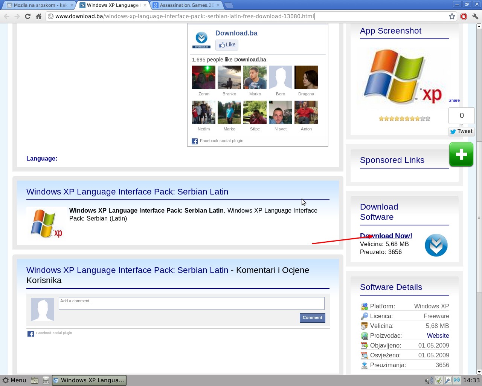Open Nedim's profile photo
482x386 pixels.
point(204,112)
